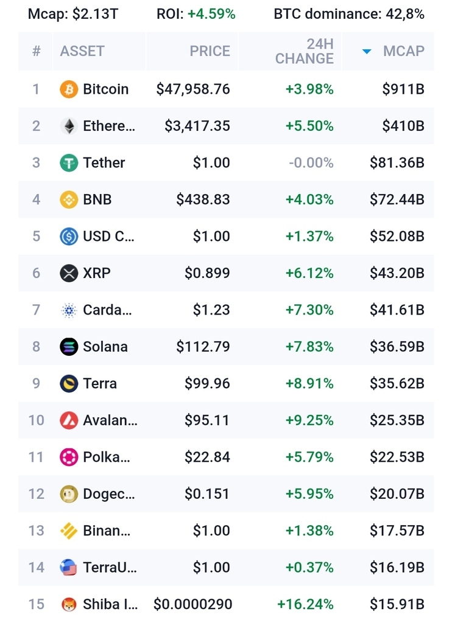The height and width of the screenshot is (623, 452).
Task: Click the BTC dominance 42,8% stat
Action: [x=349, y=13]
